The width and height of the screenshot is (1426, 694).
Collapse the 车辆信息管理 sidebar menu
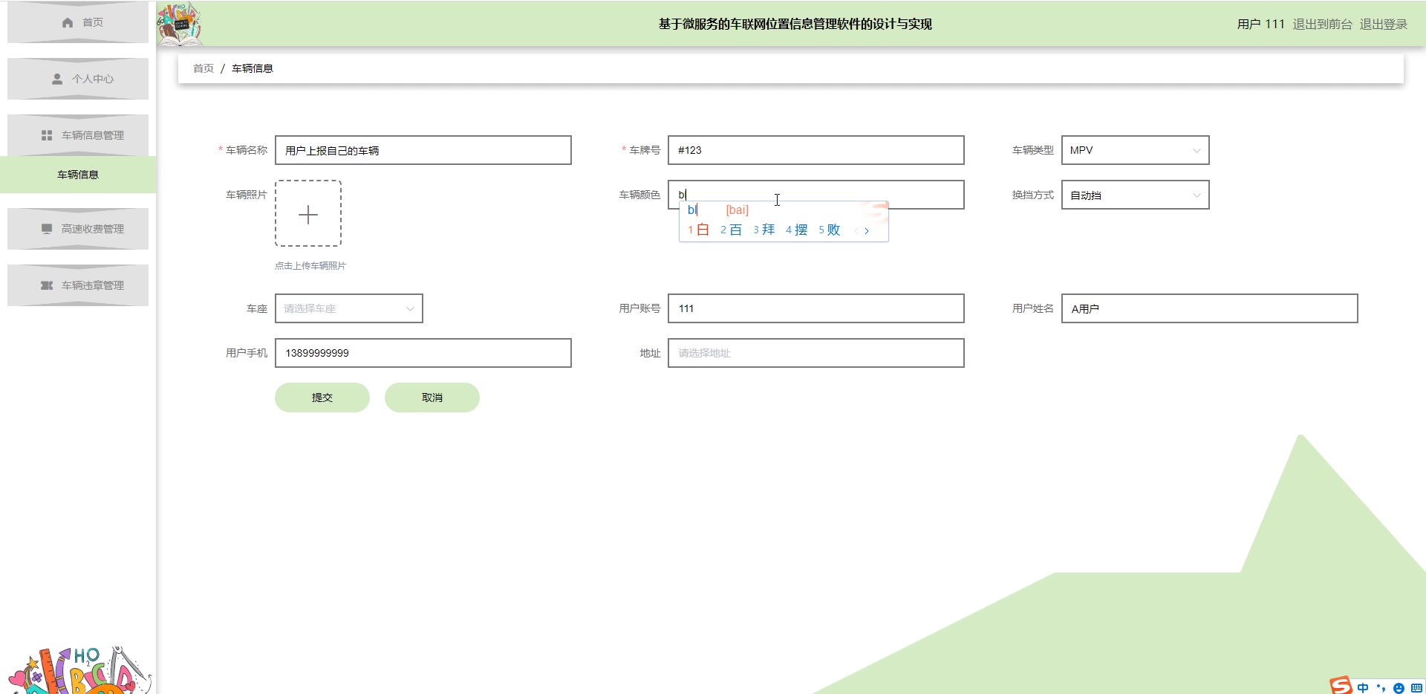[x=78, y=135]
